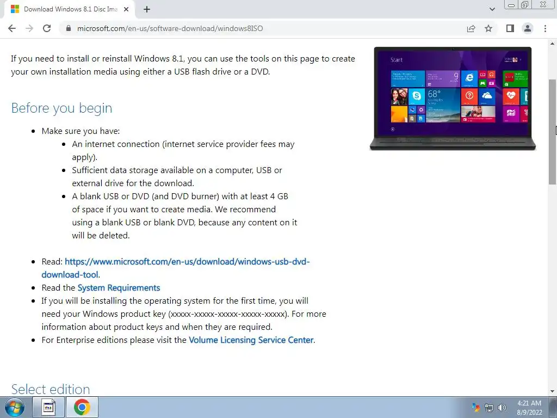Open the volume speaker tray icon
This screenshot has width=557, height=418.
tap(502, 407)
